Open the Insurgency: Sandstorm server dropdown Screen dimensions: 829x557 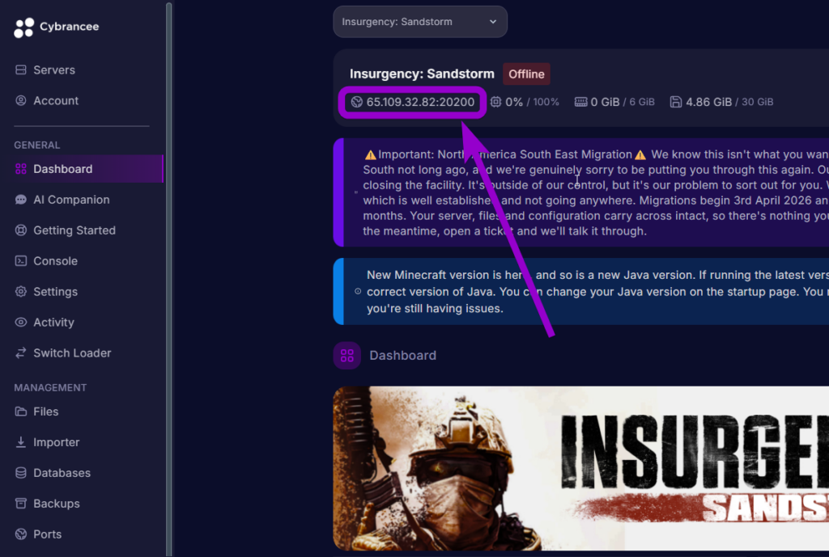pyautogui.click(x=420, y=22)
